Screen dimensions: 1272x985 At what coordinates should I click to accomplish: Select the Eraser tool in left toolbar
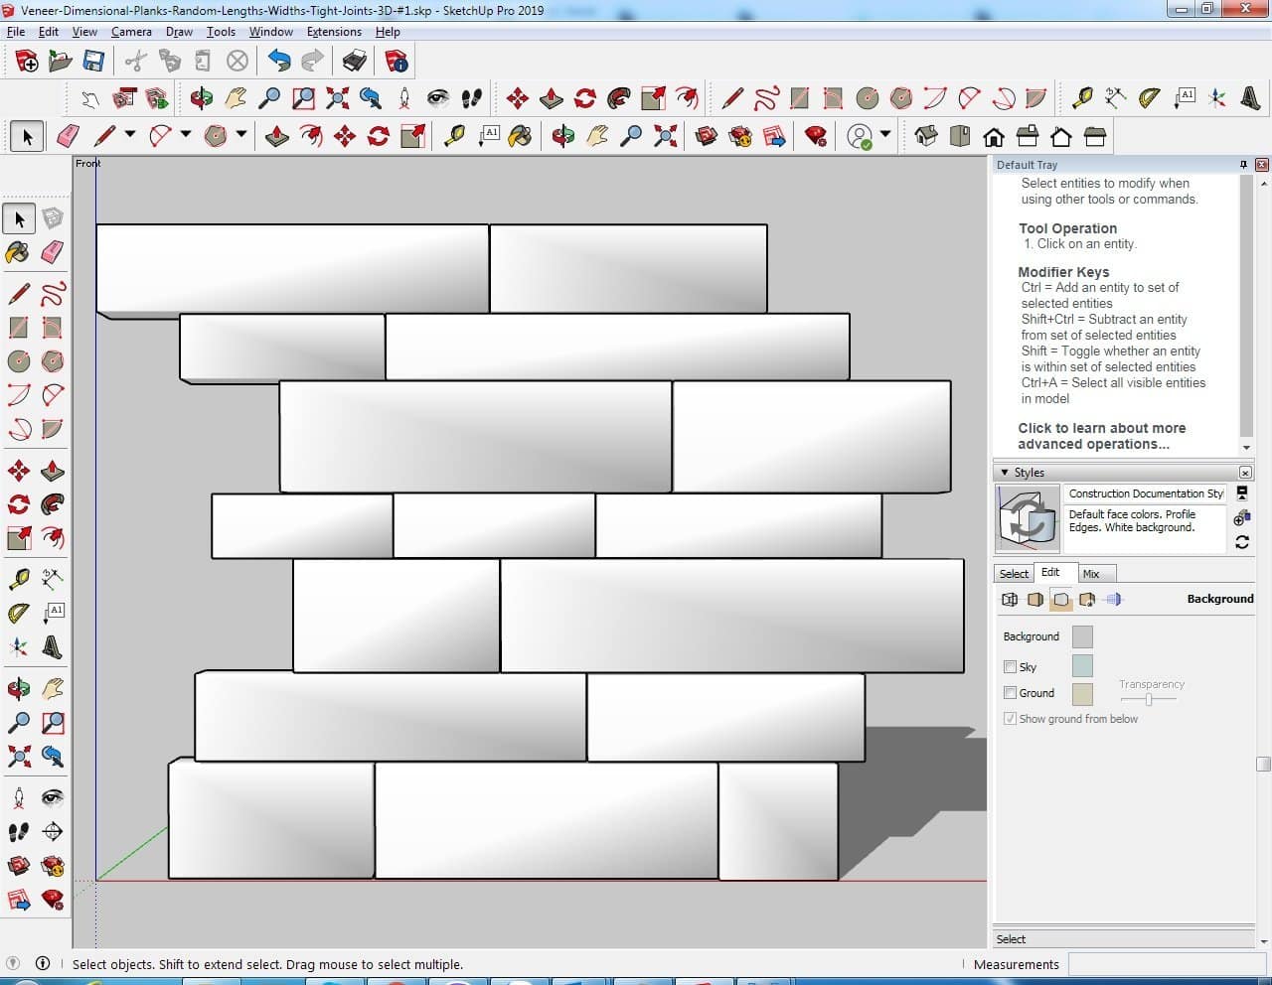pos(53,252)
